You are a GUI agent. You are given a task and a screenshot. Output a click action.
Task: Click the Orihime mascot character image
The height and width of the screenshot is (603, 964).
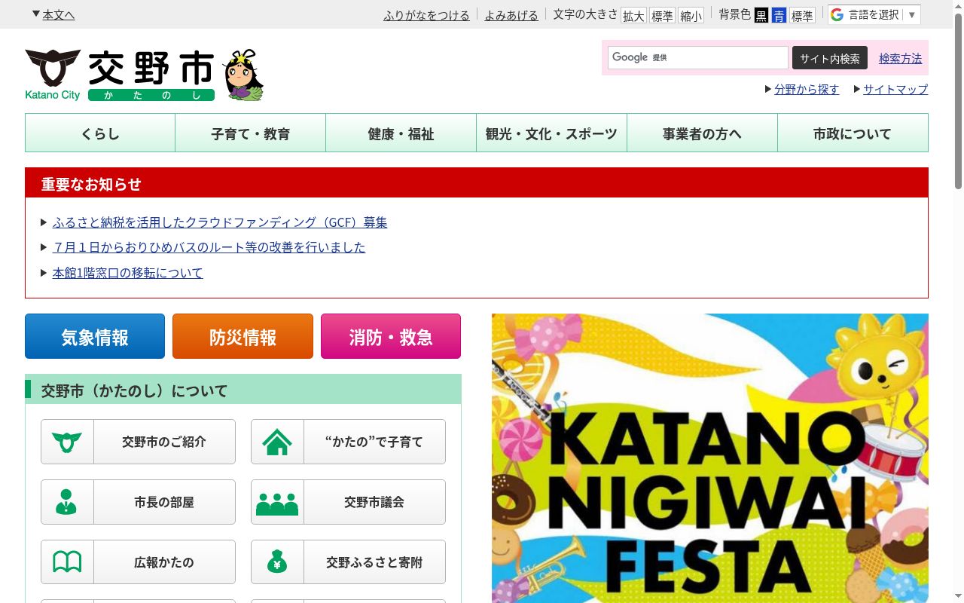click(x=243, y=75)
